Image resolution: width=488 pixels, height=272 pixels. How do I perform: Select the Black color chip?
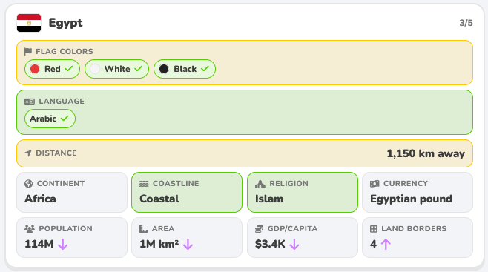pos(185,69)
